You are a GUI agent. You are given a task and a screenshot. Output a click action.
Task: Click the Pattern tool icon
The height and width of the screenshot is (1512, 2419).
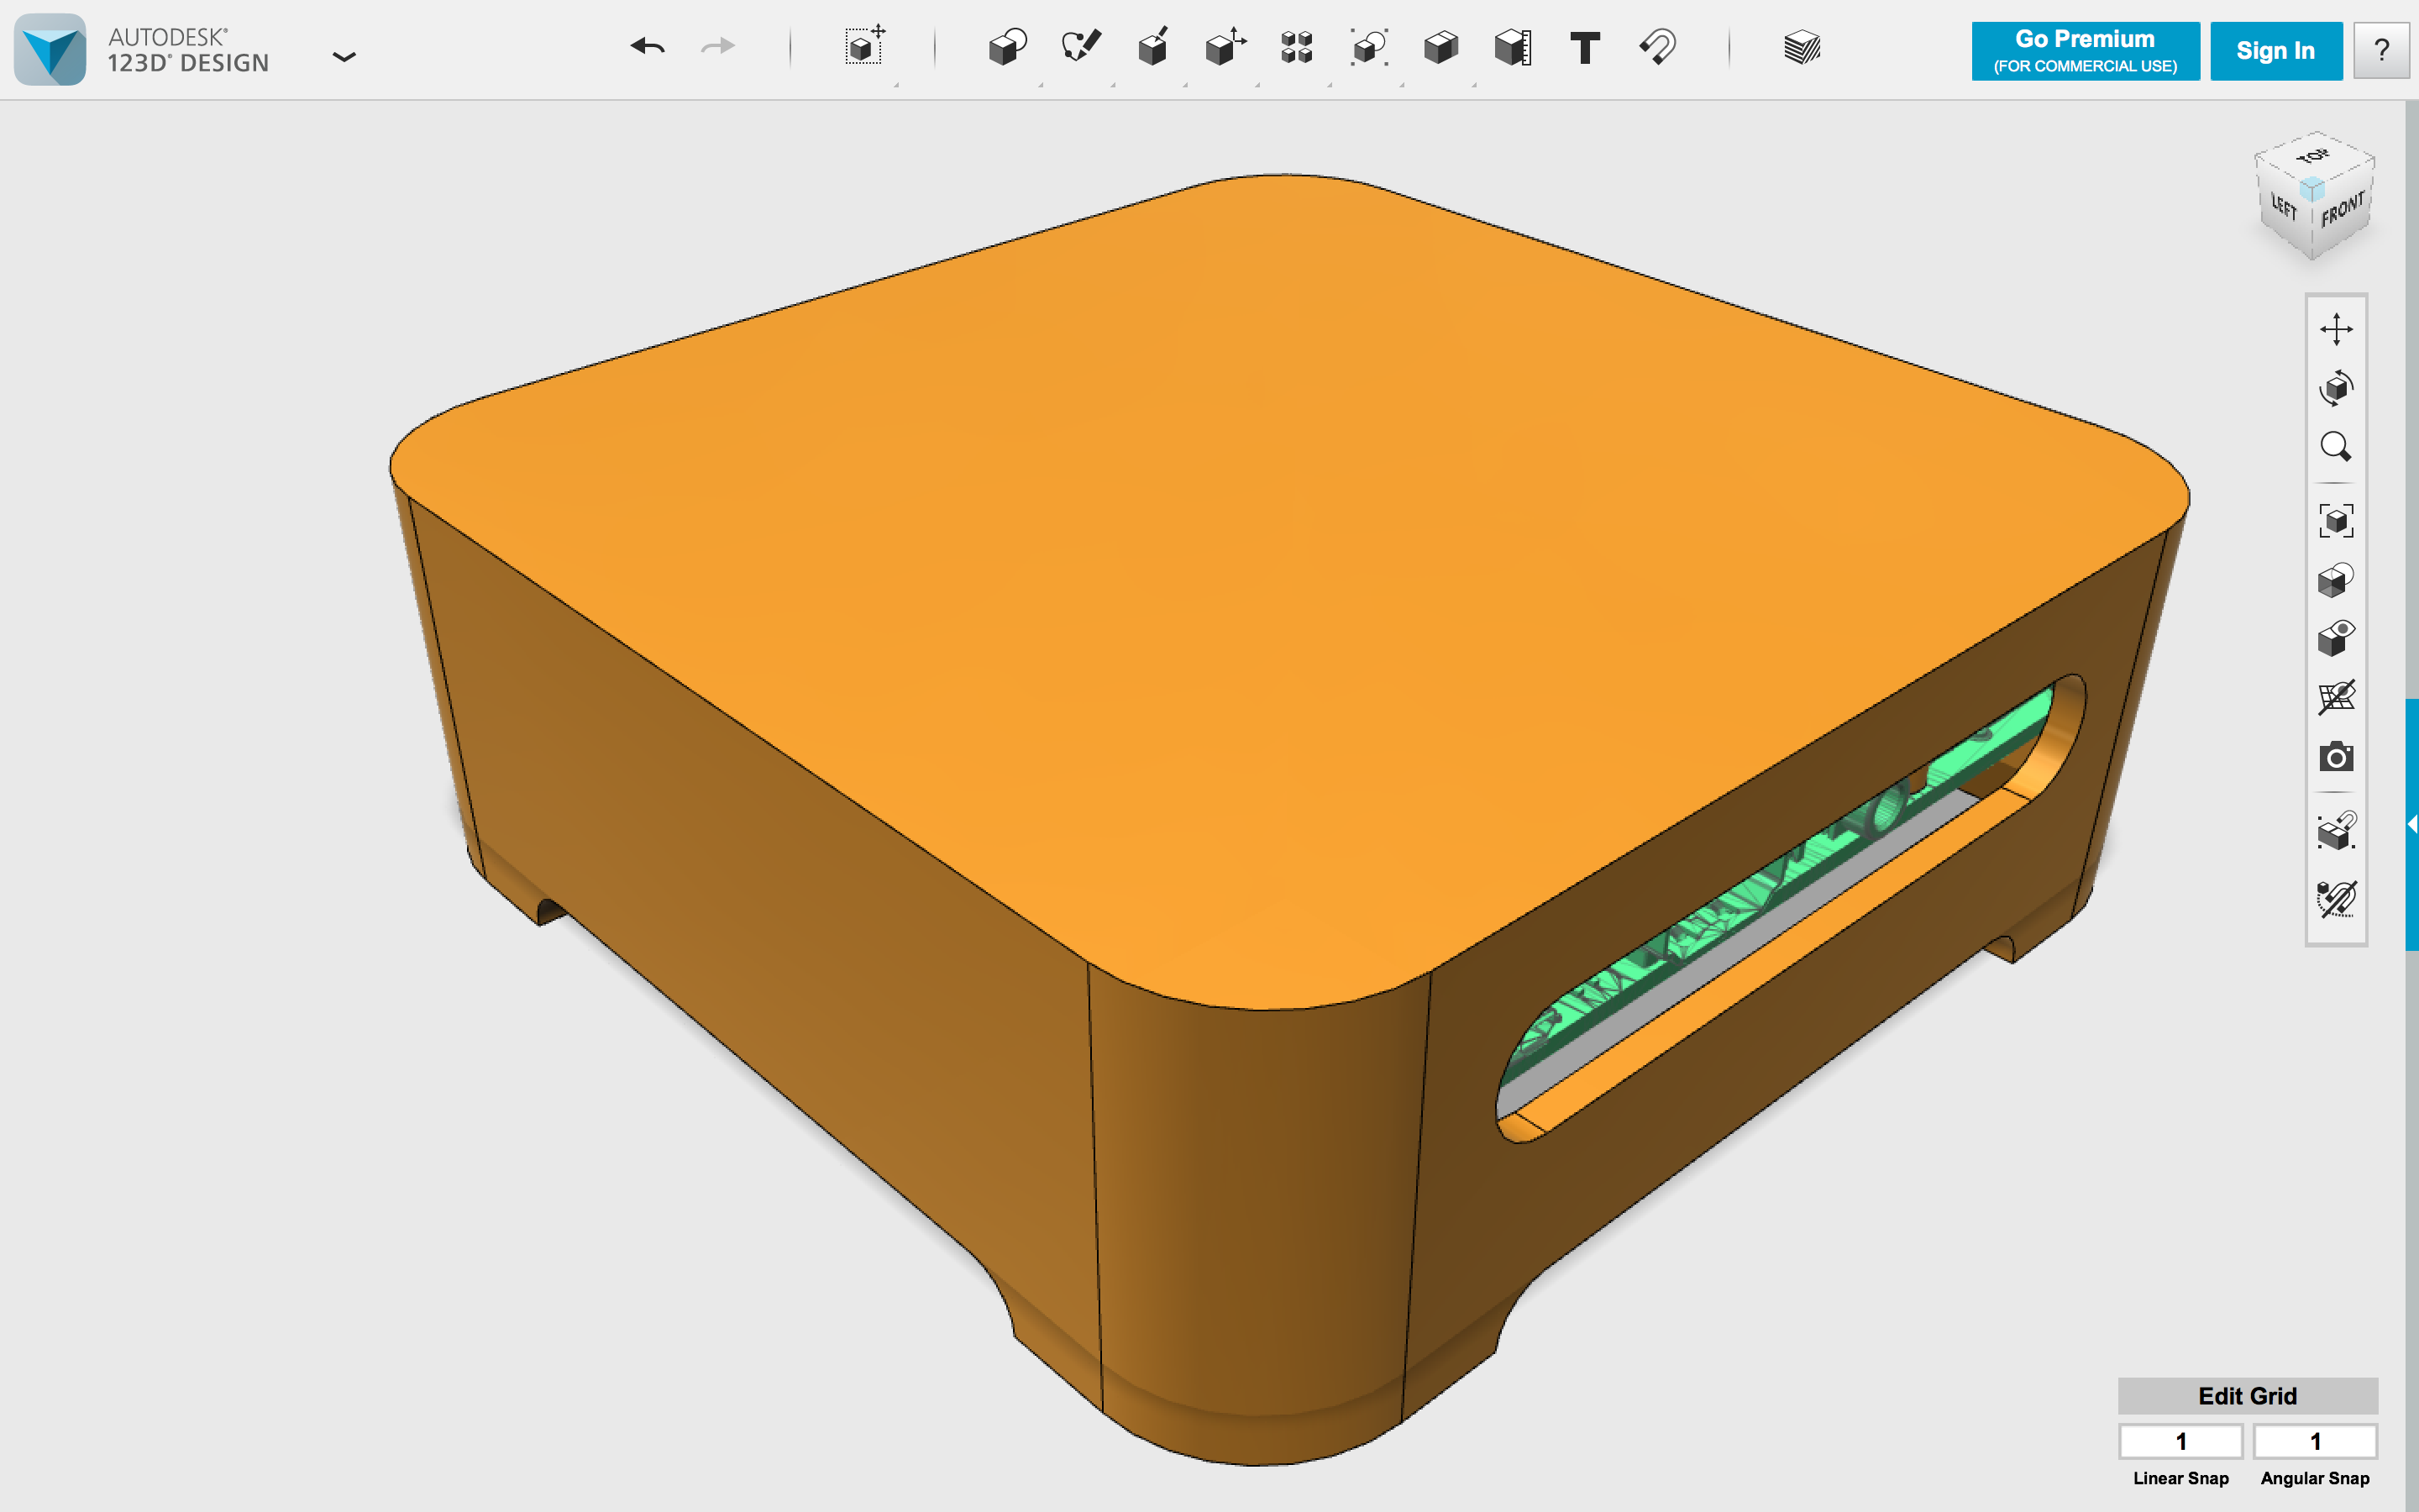coord(1297,47)
